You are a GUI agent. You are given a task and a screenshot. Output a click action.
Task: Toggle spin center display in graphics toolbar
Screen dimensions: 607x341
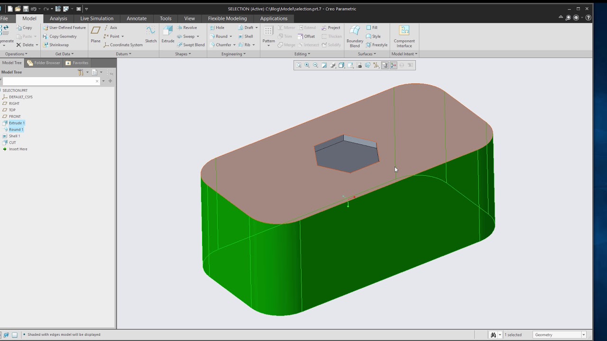[x=394, y=65]
